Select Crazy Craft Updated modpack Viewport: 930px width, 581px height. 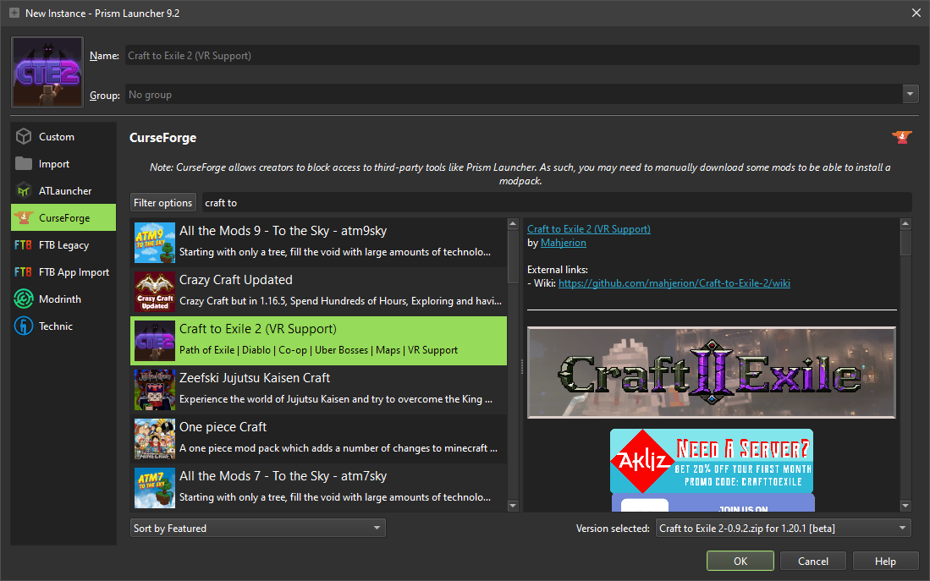tap(319, 292)
